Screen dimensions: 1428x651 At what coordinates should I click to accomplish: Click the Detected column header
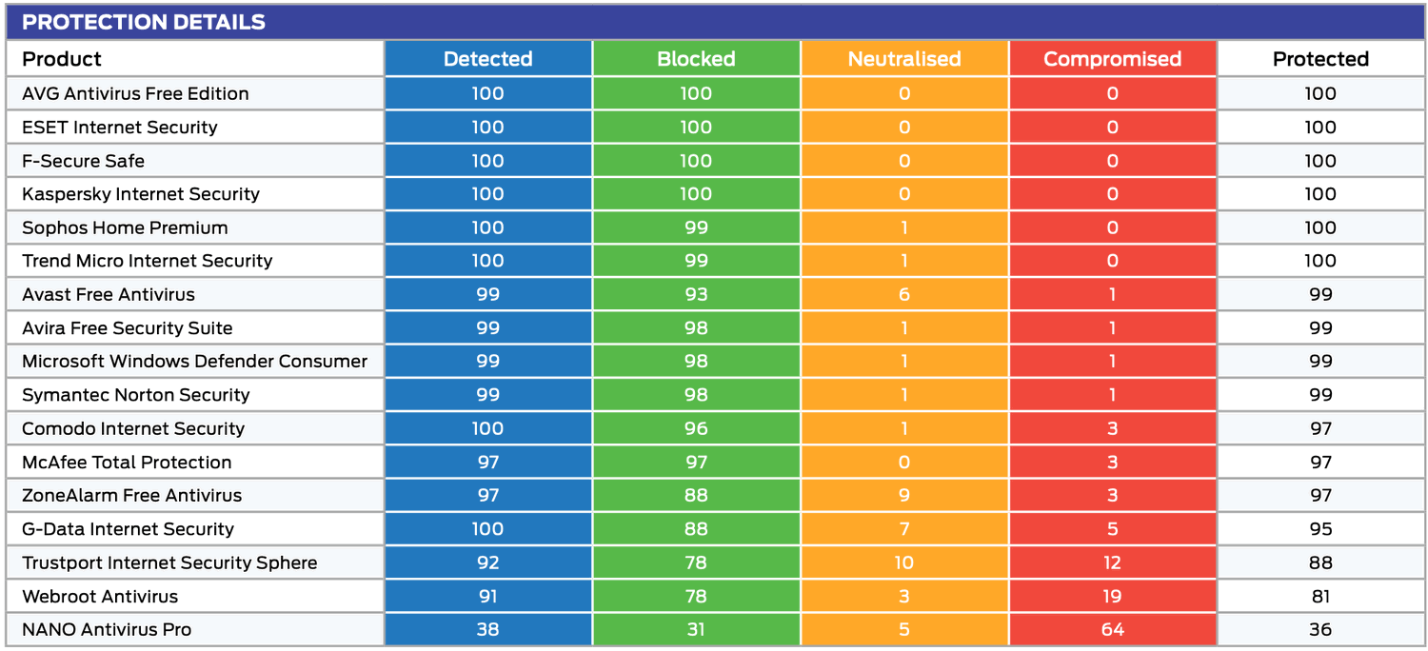click(487, 59)
